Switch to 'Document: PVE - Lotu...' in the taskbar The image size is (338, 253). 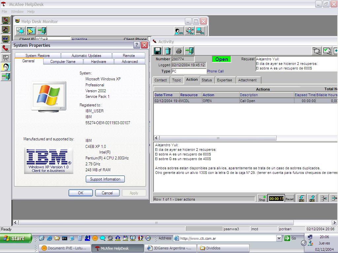(x=65, y=248)
